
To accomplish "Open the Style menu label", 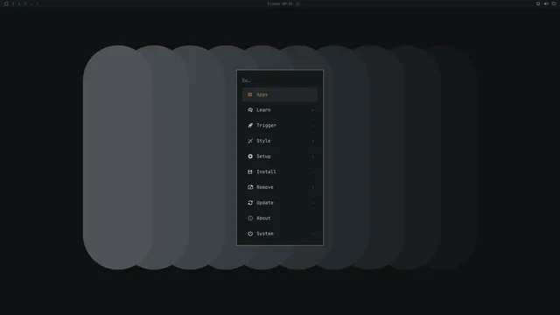I will pos(263,141).
